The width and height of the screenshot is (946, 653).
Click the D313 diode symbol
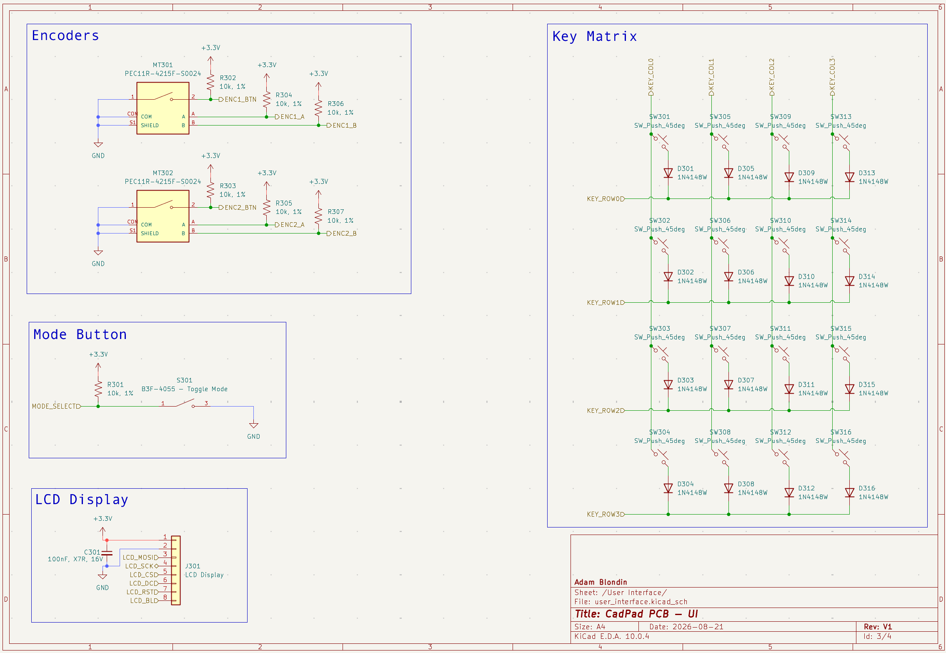tap(849, 177)
